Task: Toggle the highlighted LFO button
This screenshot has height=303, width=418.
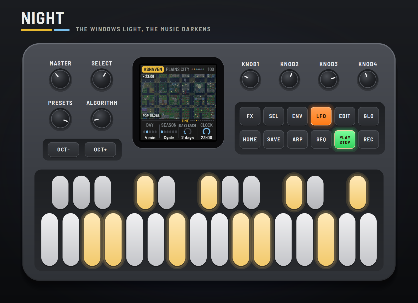Action: (x=321, y=116)
